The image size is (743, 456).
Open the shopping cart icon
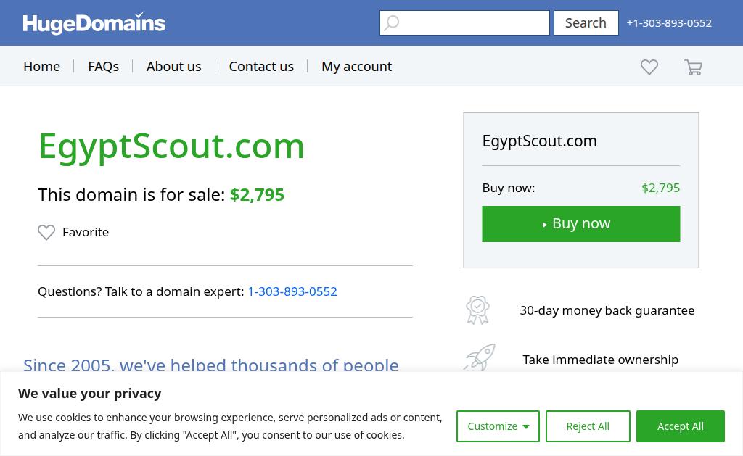[693, 67]
